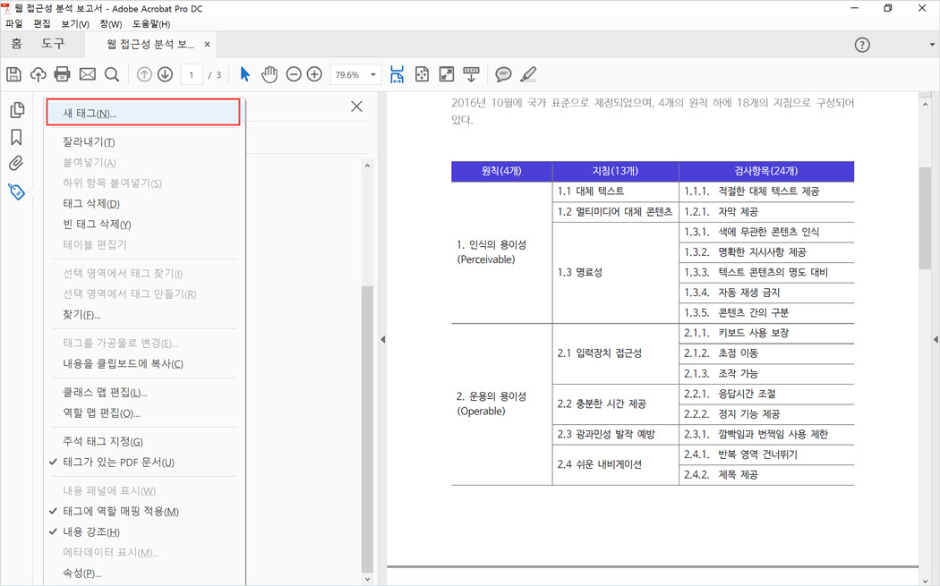Open the Page Thumbnails panel

pos(18,108)
